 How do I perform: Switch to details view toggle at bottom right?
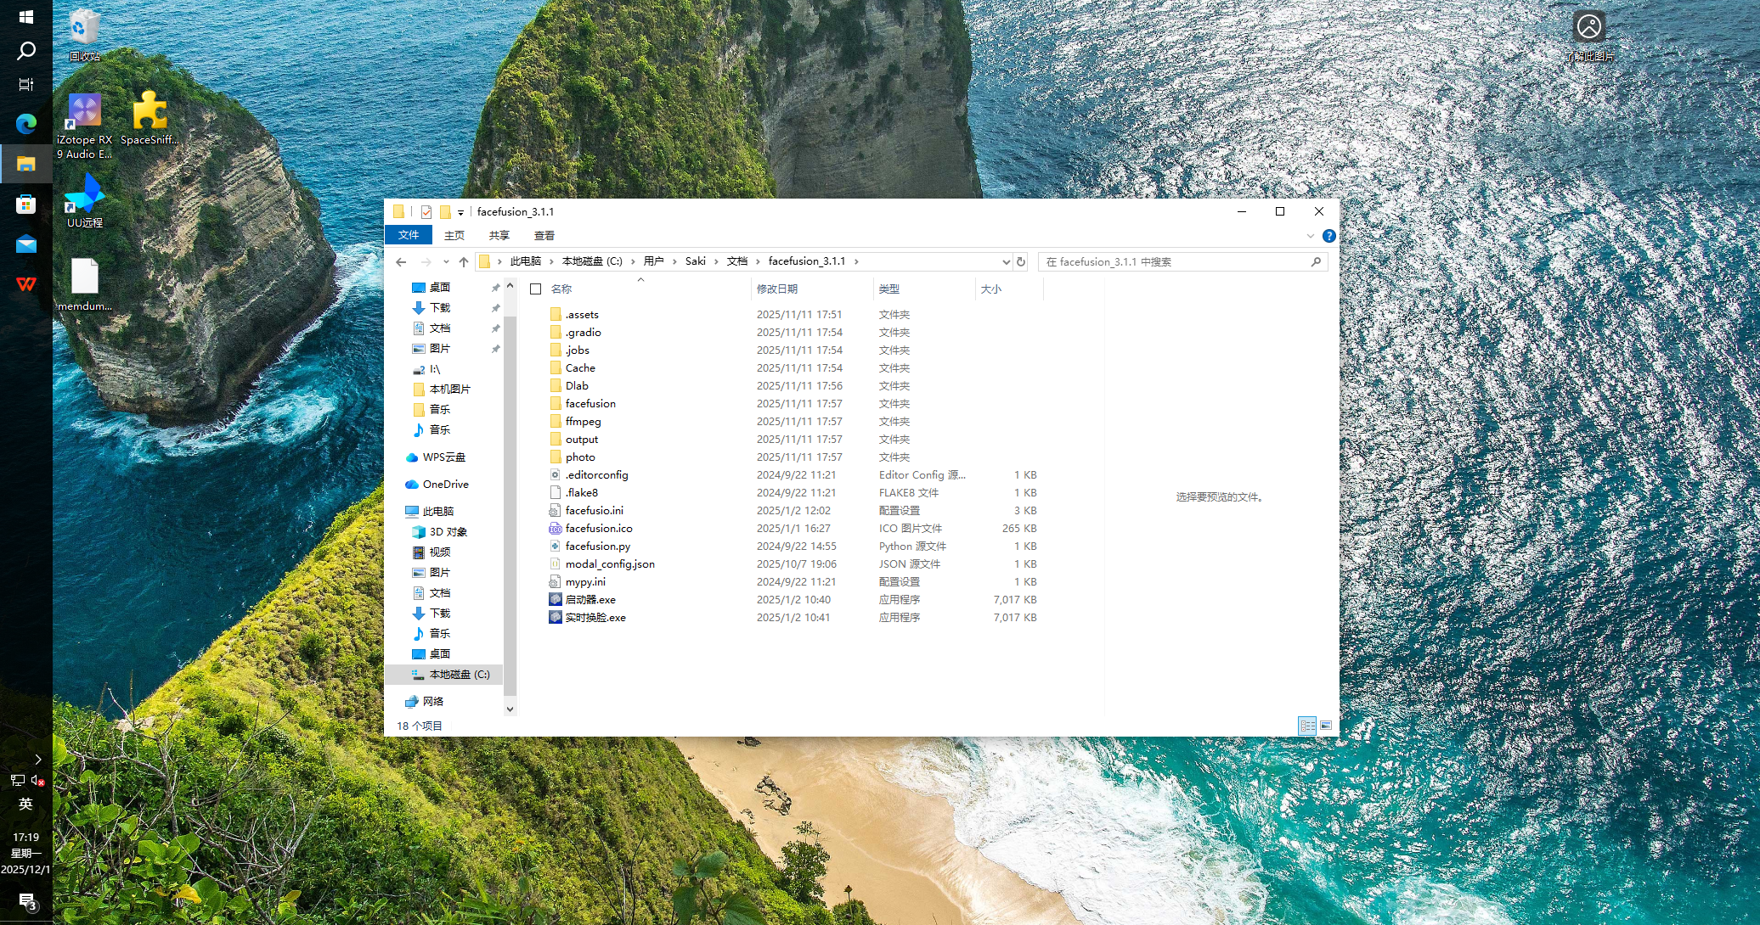(1307, 726)
